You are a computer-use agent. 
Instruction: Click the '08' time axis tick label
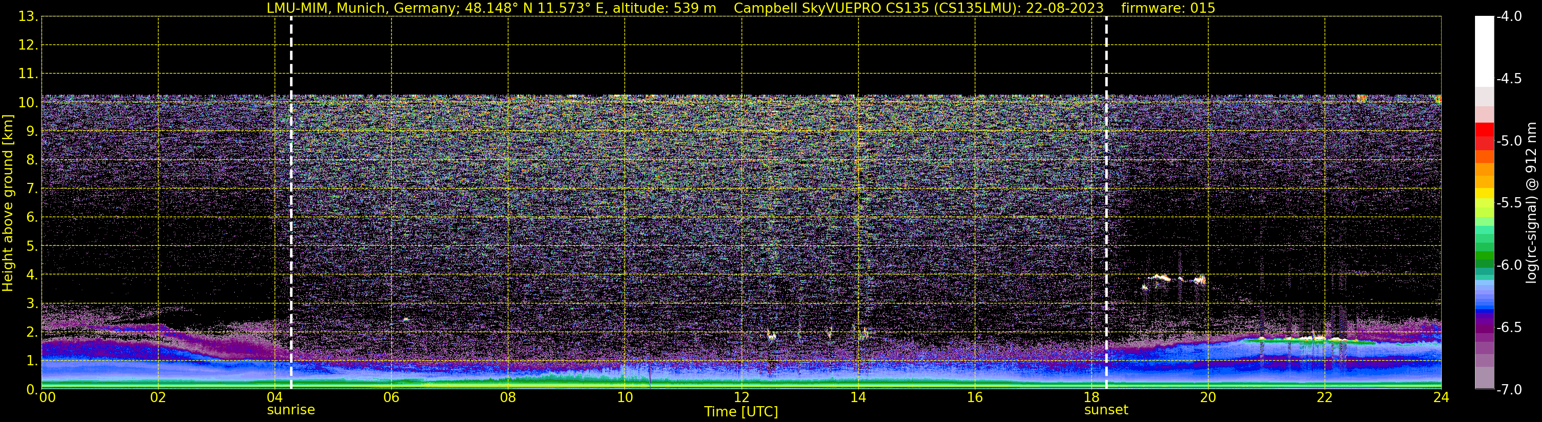508,397
